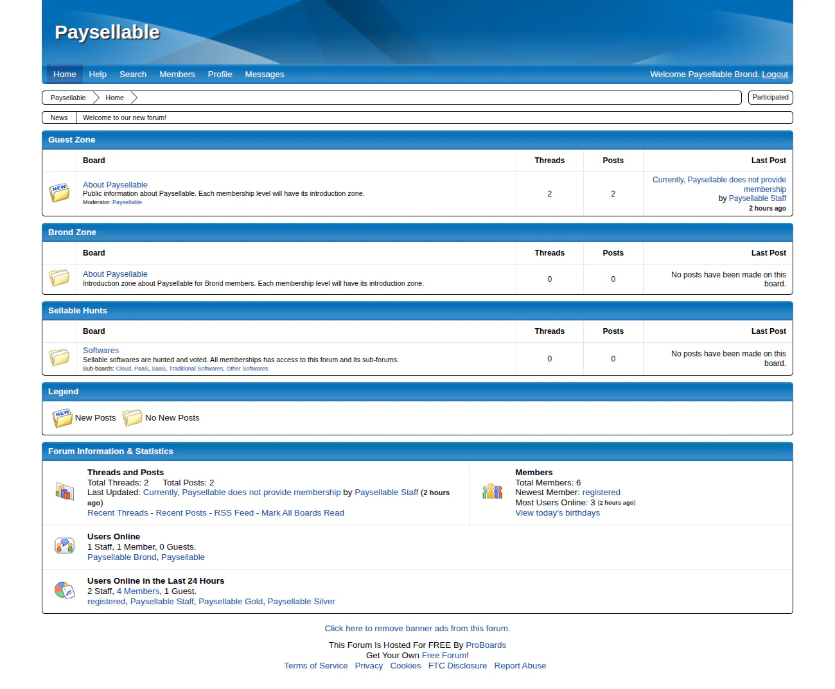The image size is (835, 689).
Task: Open newest member 'registered' profile beside Newest Member
Action: pyautogui.click(x=601, y=493)
